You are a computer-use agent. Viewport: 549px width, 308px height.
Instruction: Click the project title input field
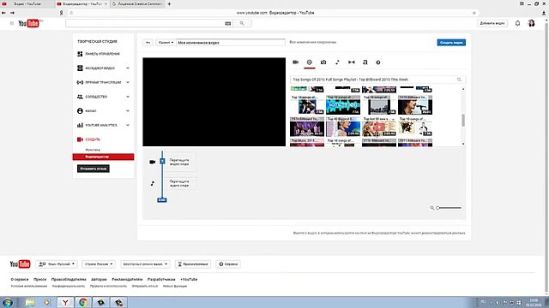pyautogui.click(x=231, y=42)
